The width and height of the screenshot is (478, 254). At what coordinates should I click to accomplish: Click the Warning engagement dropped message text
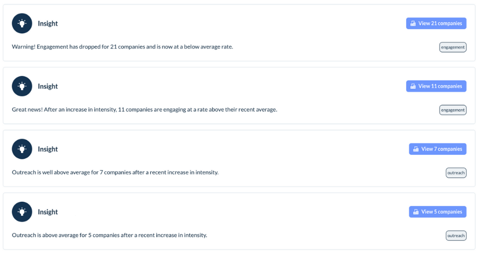point(122,47)
